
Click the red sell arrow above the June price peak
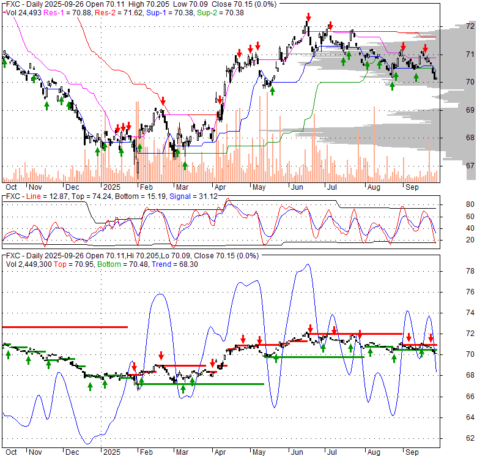pos(308,17)
